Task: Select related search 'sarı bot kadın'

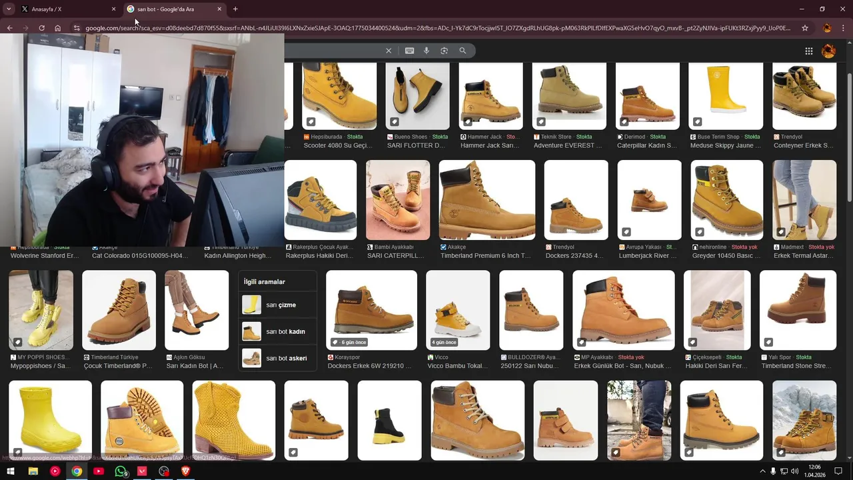Action: (x=279, y=331)
